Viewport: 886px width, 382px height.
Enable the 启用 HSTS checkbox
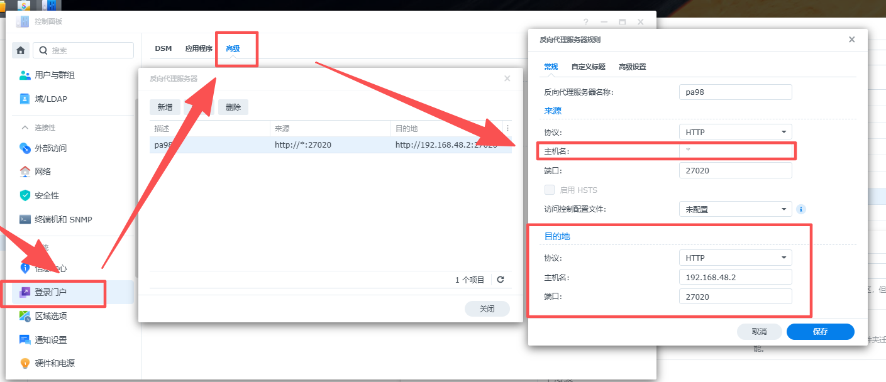(550, 190)
